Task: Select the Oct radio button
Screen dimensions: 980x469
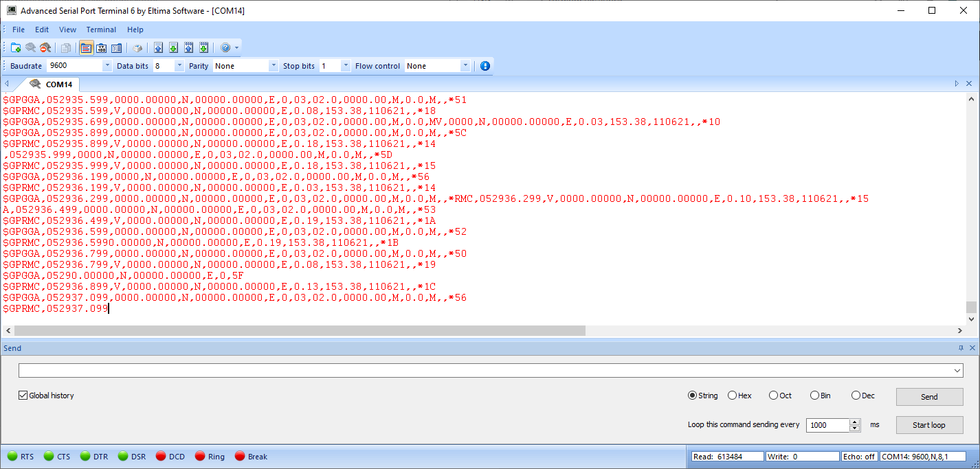Action: [x=773, y=396]
